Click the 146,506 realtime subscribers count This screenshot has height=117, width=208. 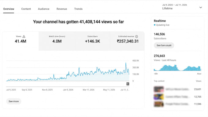pyautogui.click(x=159, y=34)
